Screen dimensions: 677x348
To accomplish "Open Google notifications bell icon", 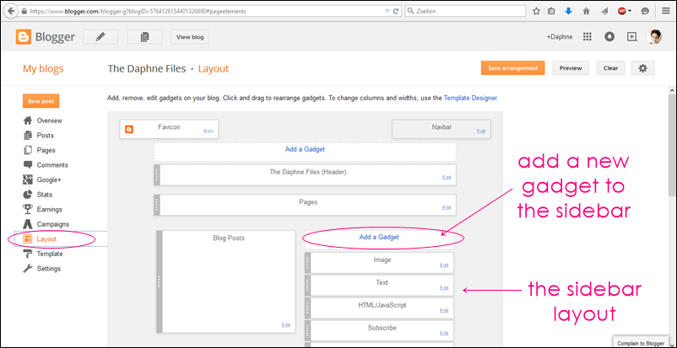I will pos(609,37).
